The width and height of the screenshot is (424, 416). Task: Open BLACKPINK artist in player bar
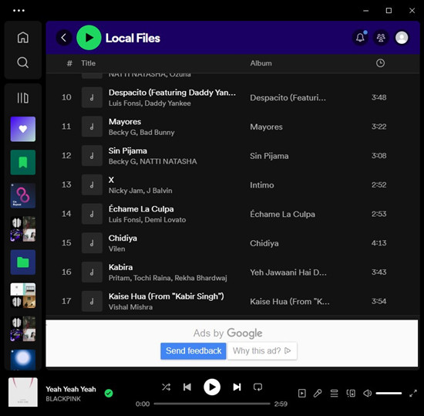tap(63, 399)
